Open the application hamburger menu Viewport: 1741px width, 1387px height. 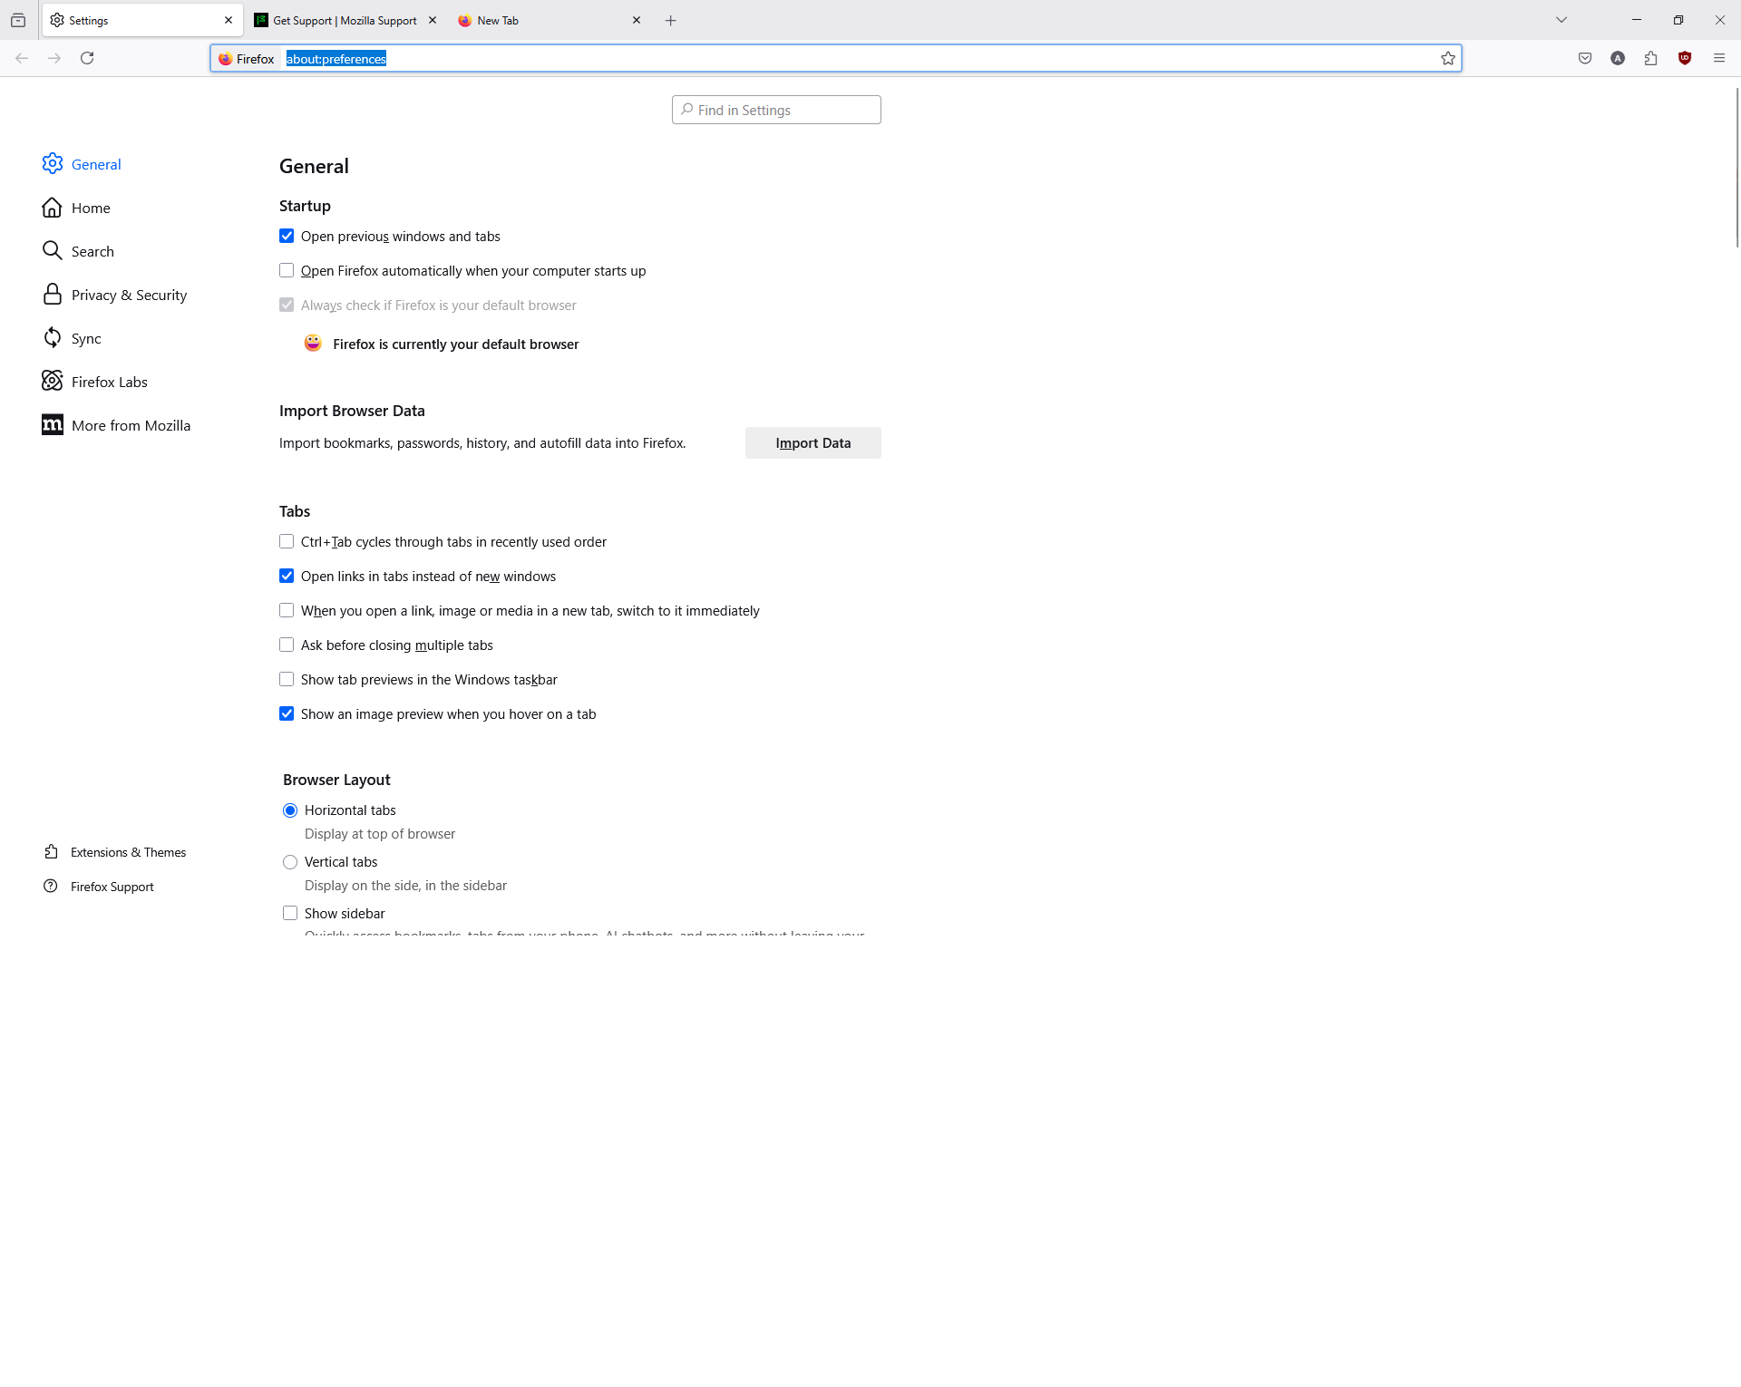(1719, 58)
